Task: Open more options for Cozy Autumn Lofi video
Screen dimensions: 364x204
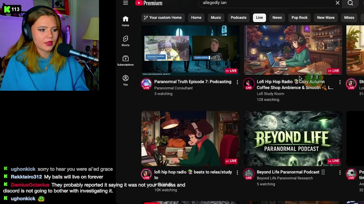Action: (x=340, y=82)
